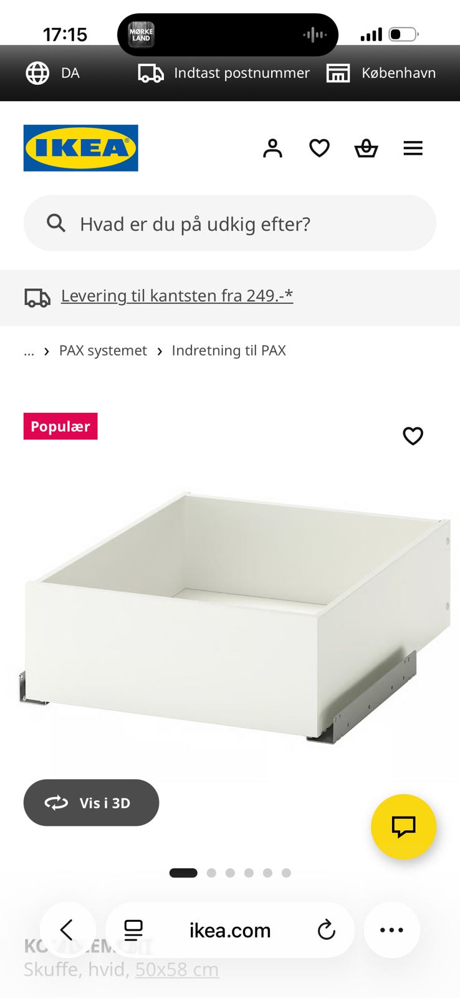This screenshot has height=998, width=460.
Task: Focus the Hvad er du på udkig efter search field
Action: point(230,223)
